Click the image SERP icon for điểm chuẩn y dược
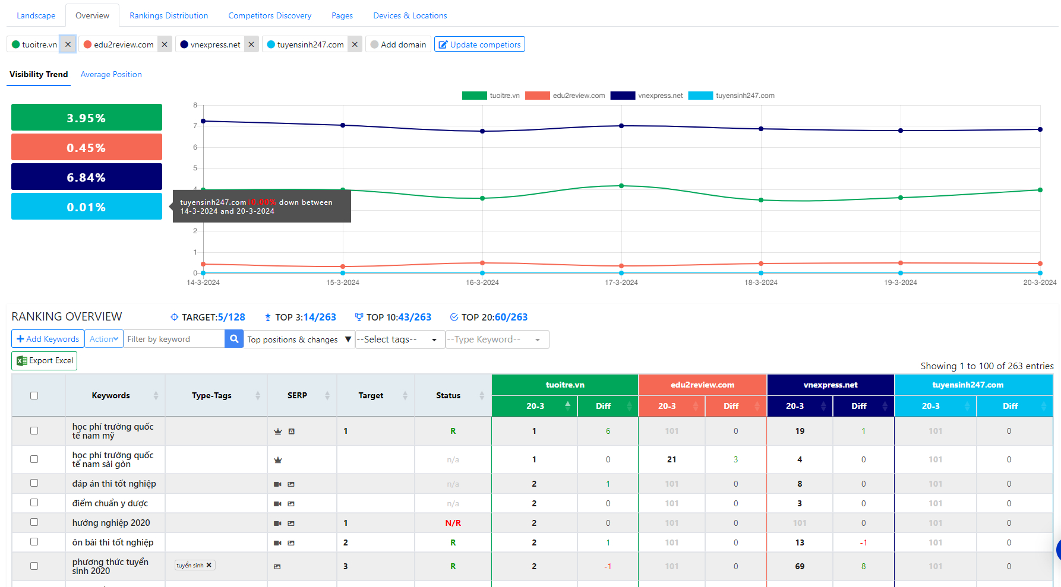 point(291,504)
